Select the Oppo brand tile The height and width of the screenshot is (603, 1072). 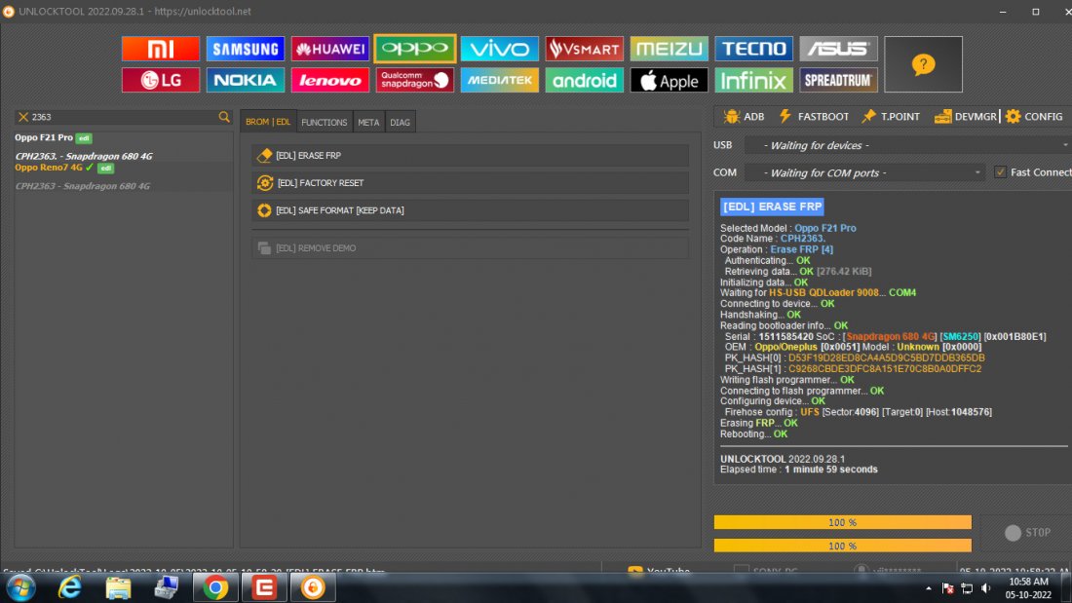click(415, 49)
